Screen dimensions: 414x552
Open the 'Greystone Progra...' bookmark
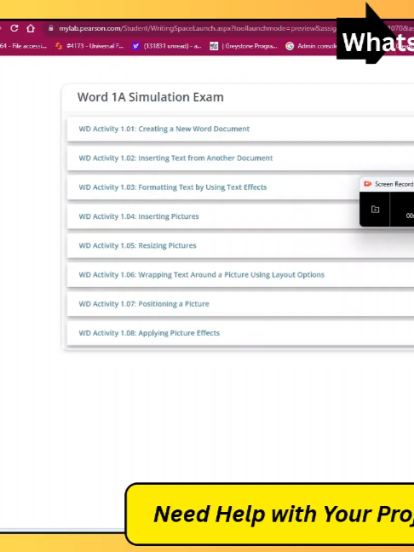244,46
